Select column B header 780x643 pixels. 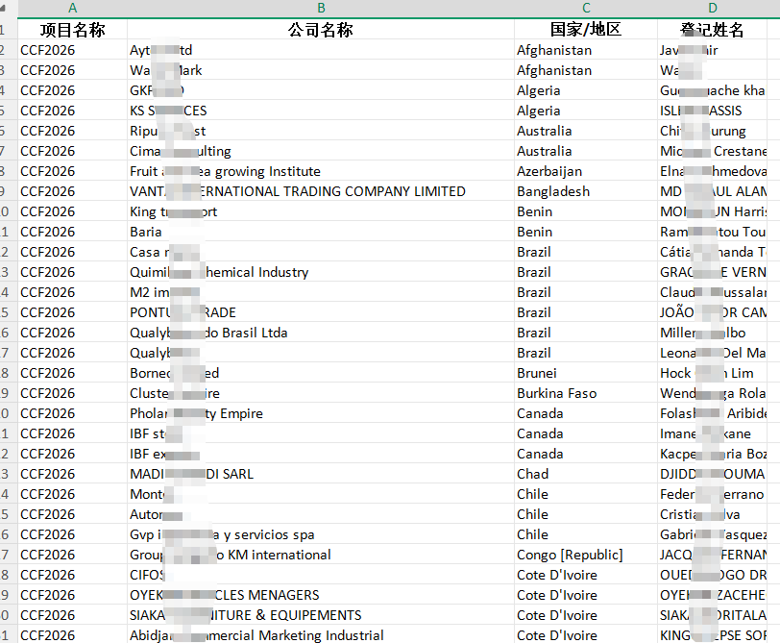coord(320,9)
